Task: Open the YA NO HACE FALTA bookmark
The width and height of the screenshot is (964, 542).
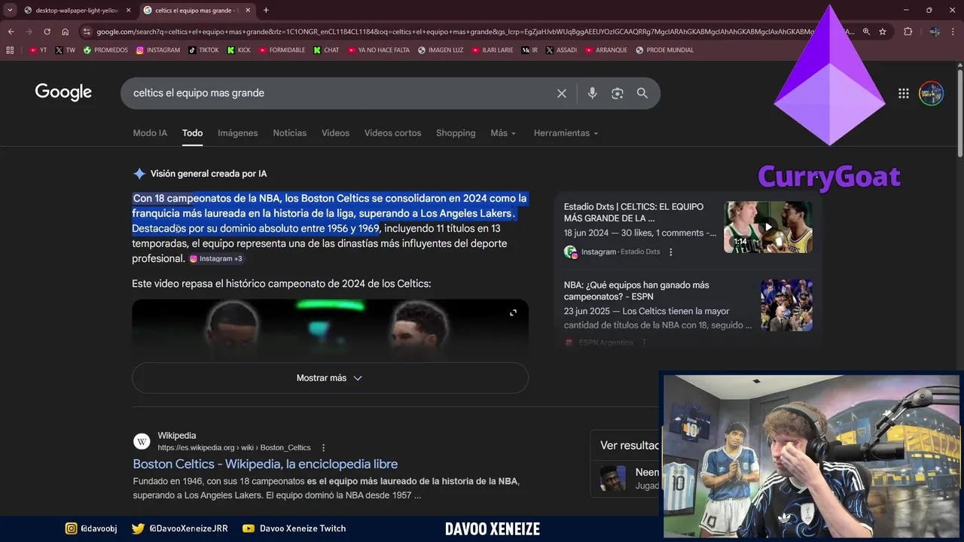Action: 378,50
